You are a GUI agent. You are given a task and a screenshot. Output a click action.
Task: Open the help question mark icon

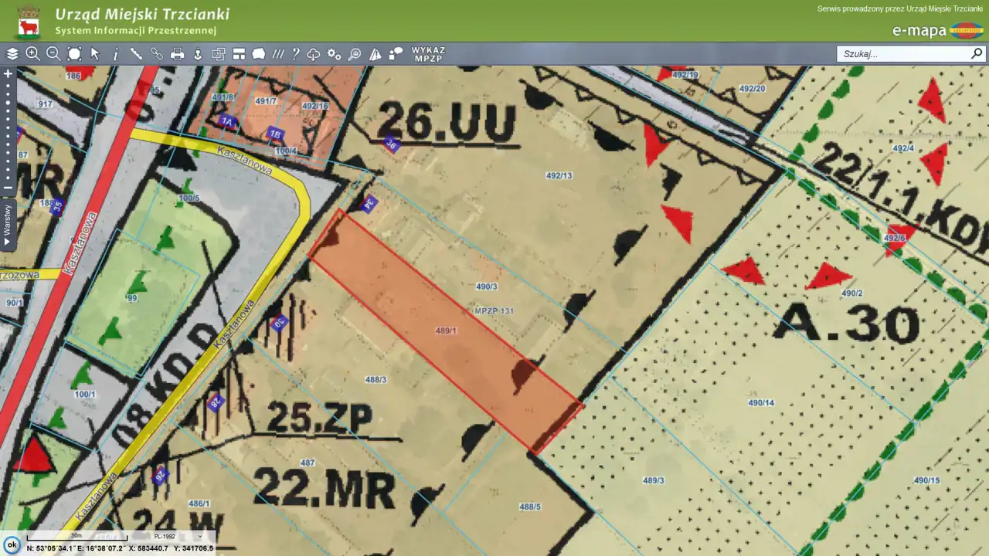295,54
